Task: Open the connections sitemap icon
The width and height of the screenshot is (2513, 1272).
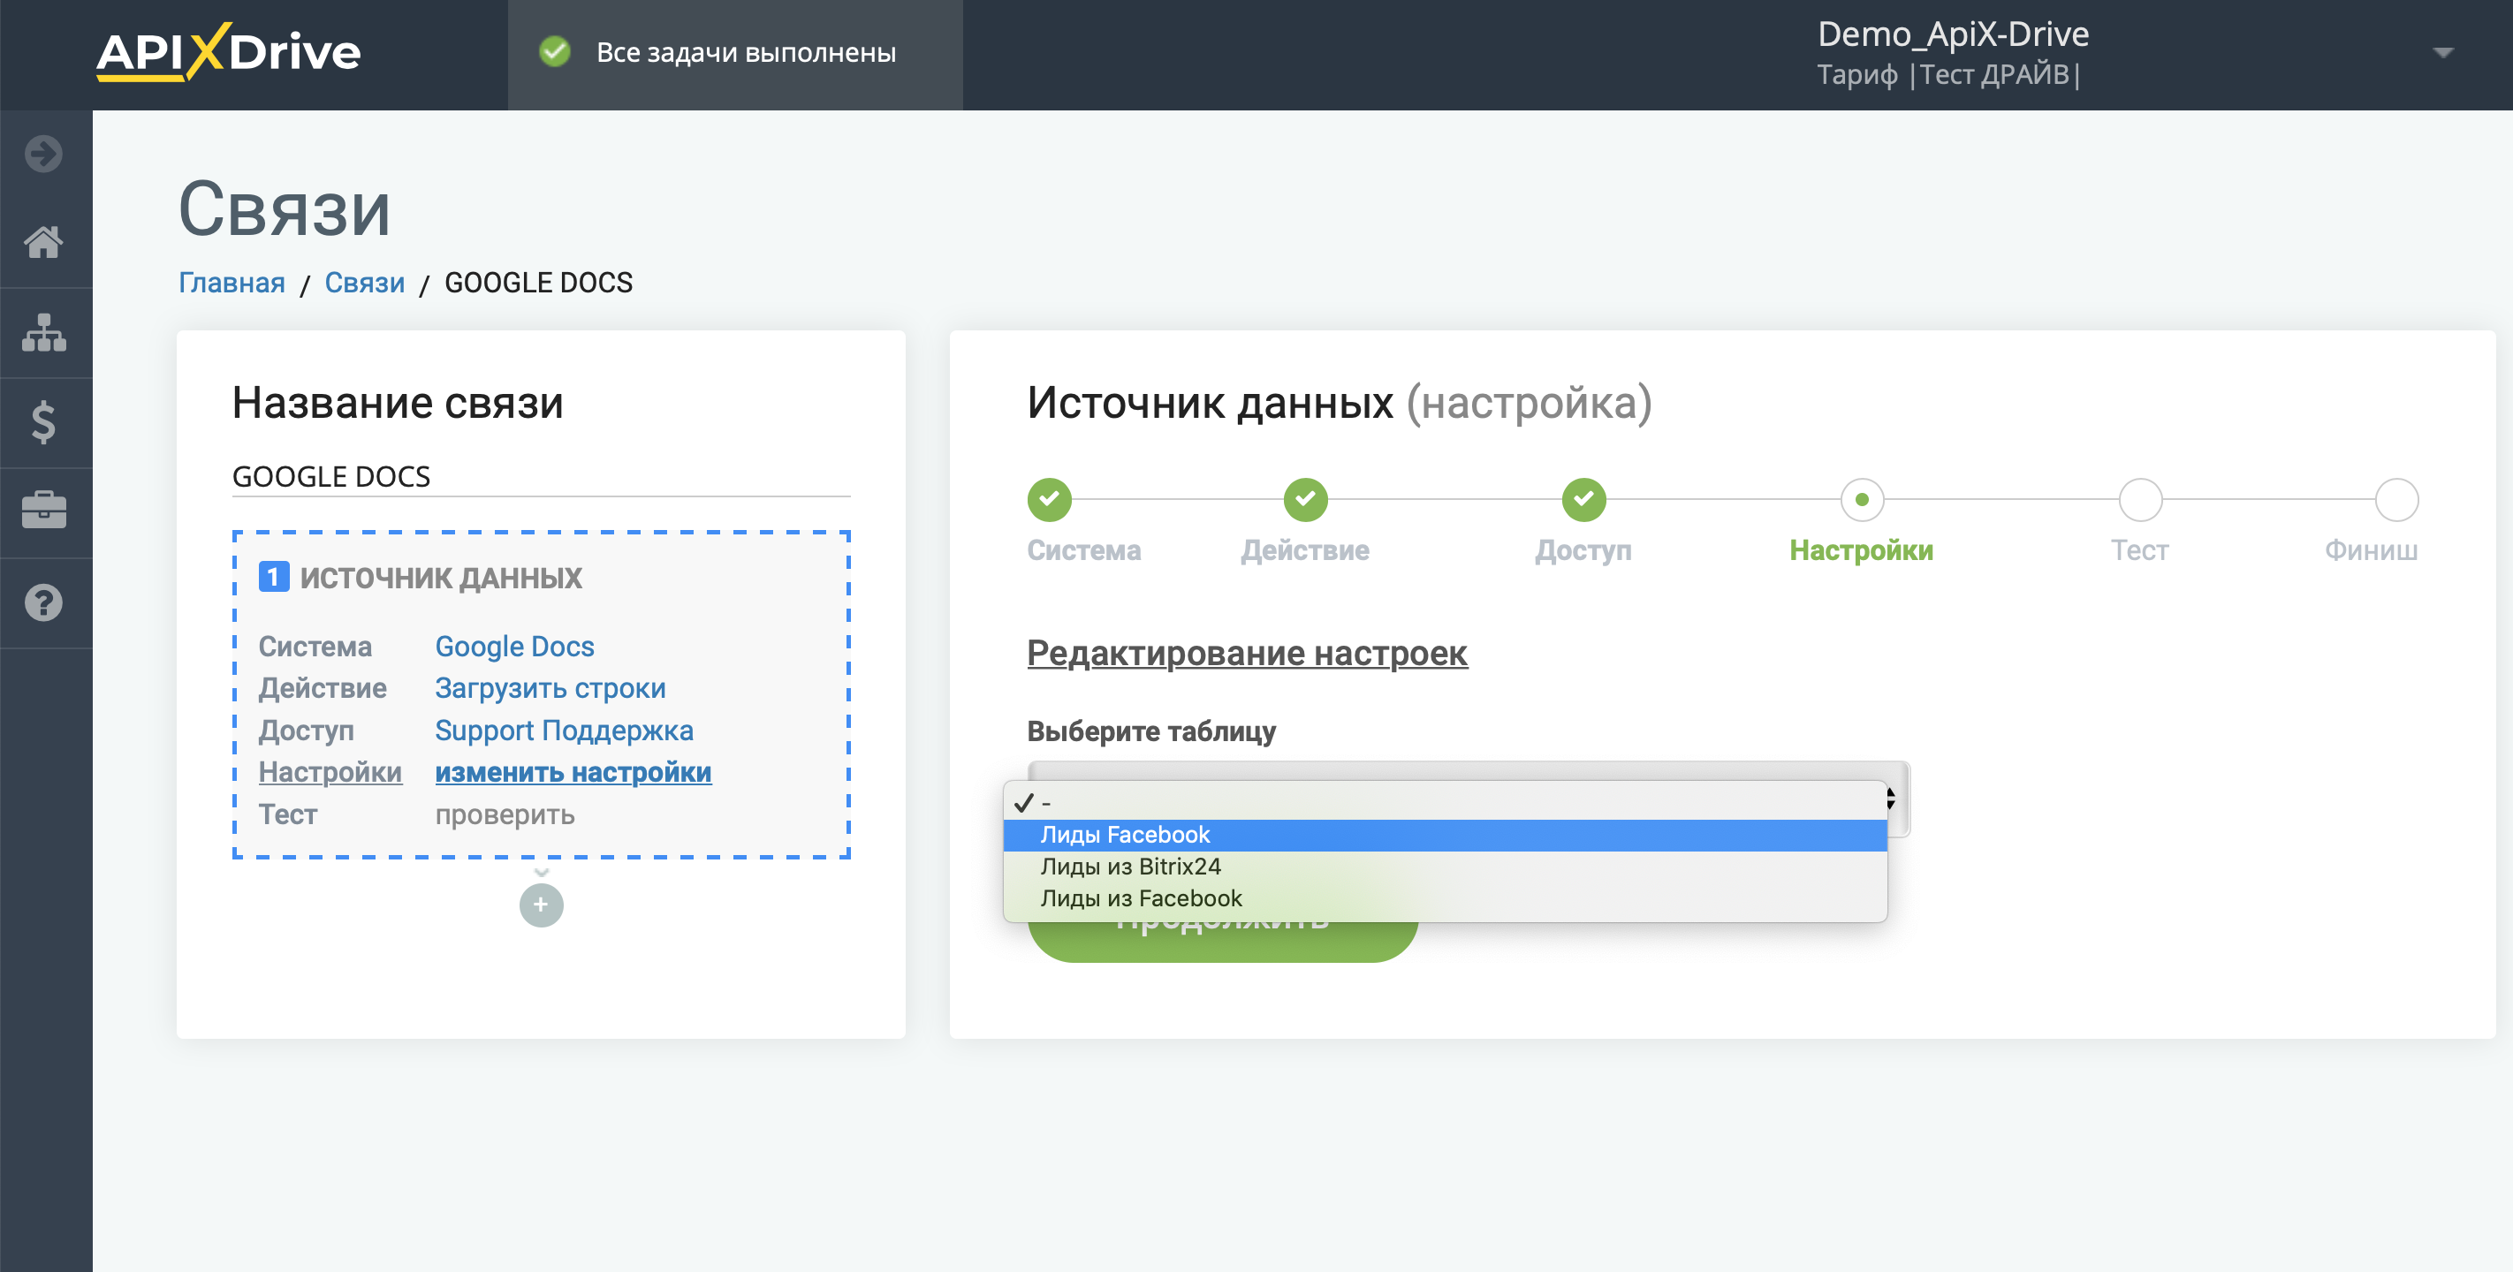Action: pyautogui.click(x=44, y=333)
